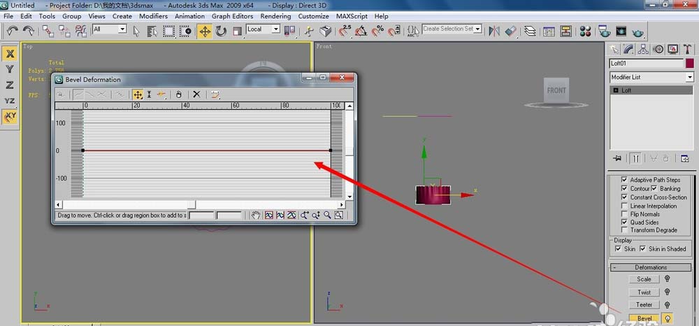Open Curve Editor icon
Viewport: 699px width, 326px height.
tap(549, 31)
